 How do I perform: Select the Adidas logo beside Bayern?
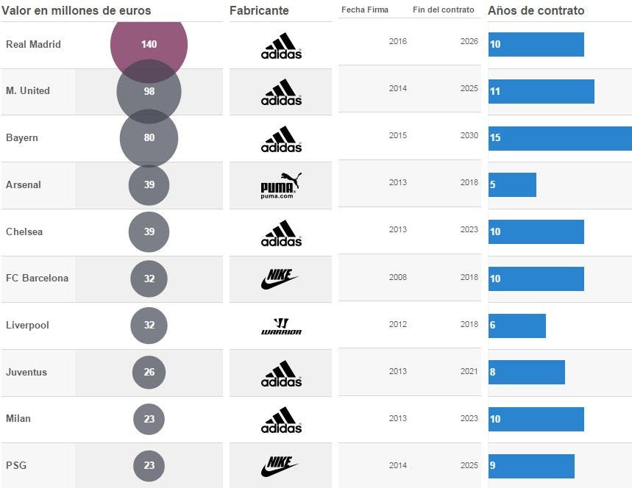click(x=281, y=139)
